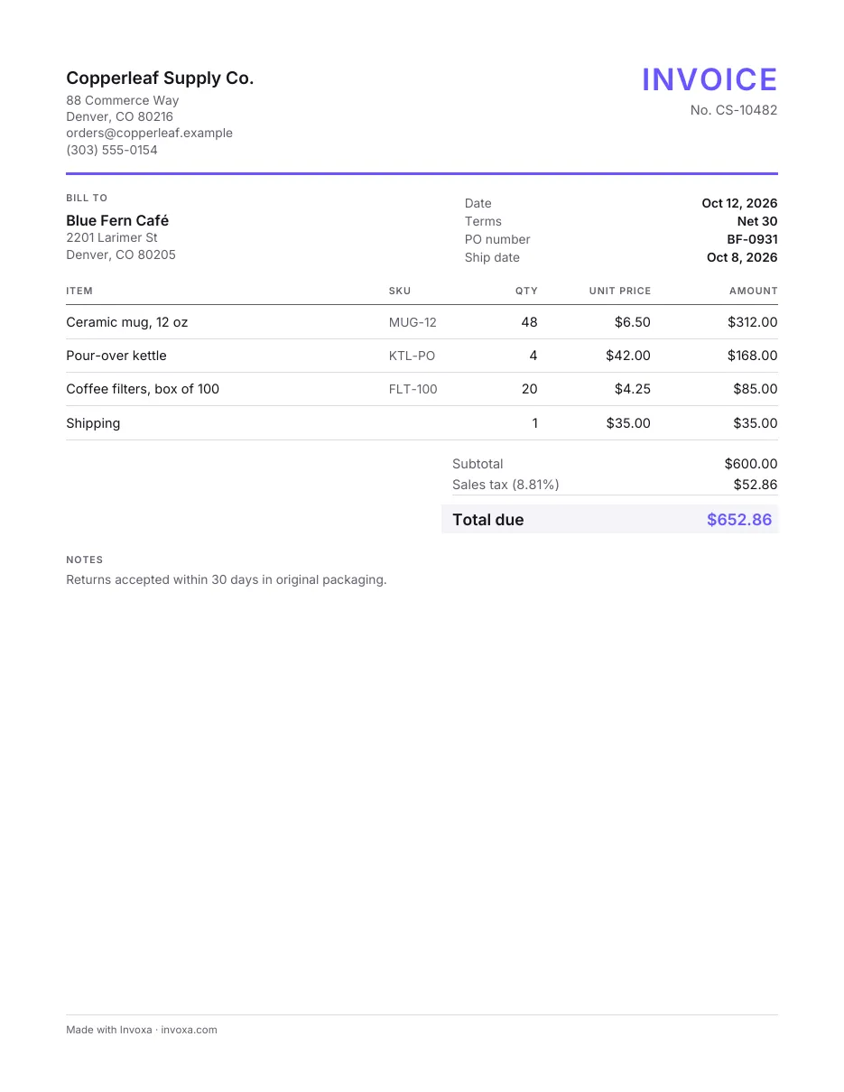The image size is (844, 1092).
Task: Click the $4.25 unit price
Action: click(x=632, y=389)
